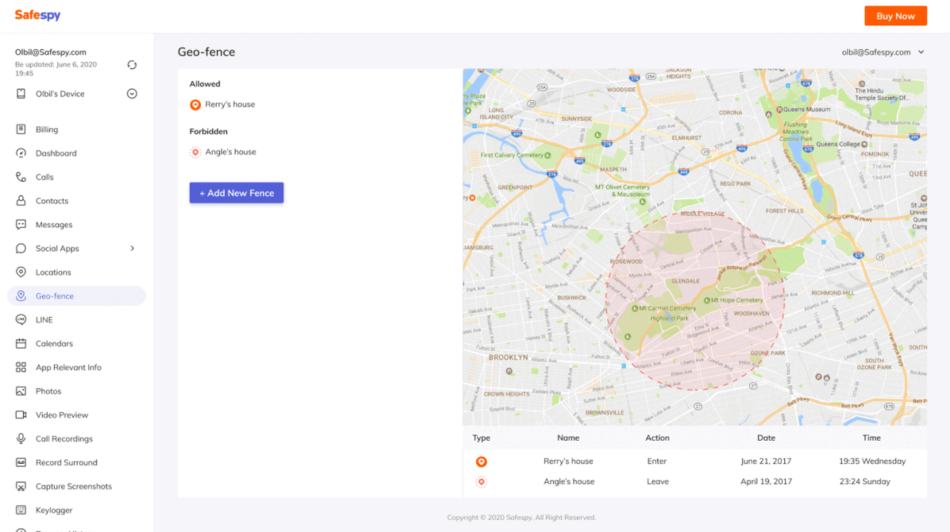The image size is (950, 532).
Task: Select Angle's house forbidden fence marker
Action: coord(195,153)
